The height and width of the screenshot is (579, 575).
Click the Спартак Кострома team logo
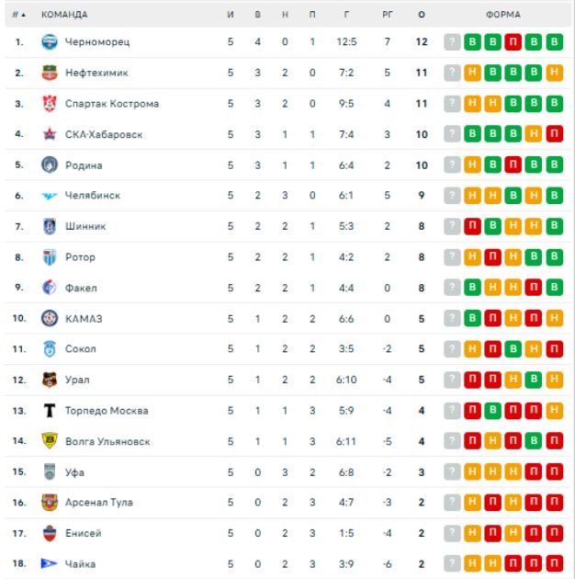point(50,104)
